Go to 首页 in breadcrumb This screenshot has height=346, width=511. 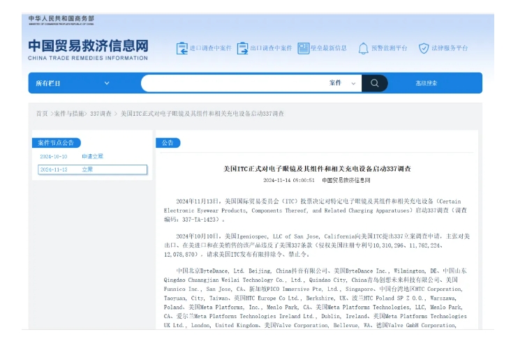pyautogui.click(x=42, y=114)
